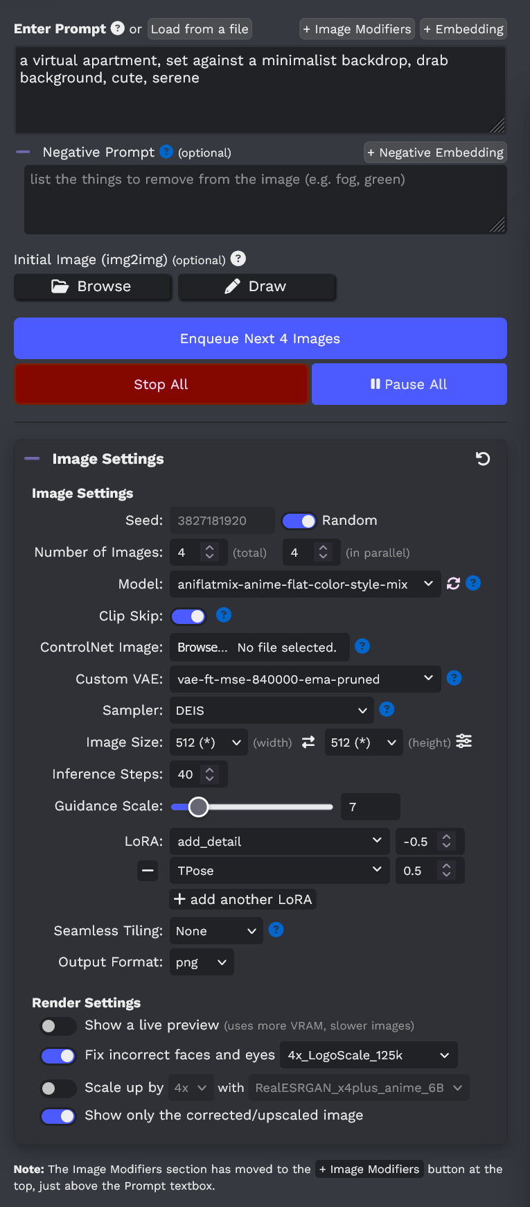
Task: Expand the Sampler dropdown showing DEIS
Action: click(271, 711)
